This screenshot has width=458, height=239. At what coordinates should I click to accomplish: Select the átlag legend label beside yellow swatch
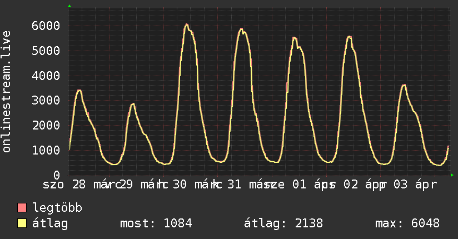pyautogui.click(x=50, y=224)
